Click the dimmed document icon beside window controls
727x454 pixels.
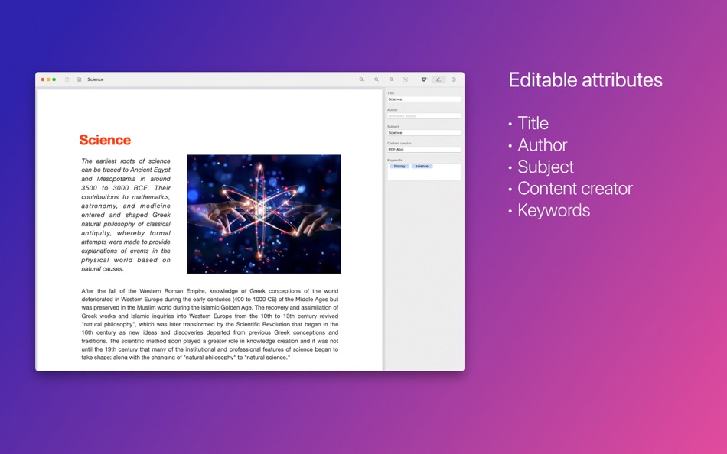coord(67,79)
